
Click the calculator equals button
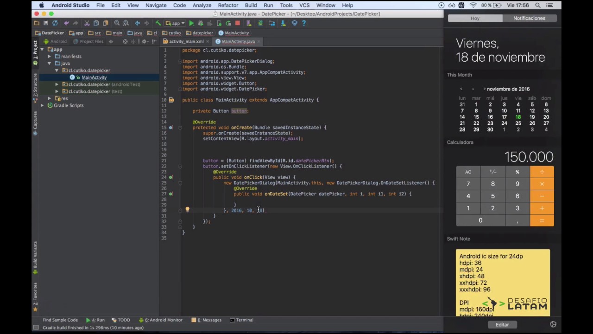pyautogui.click(x=542, y=220)
